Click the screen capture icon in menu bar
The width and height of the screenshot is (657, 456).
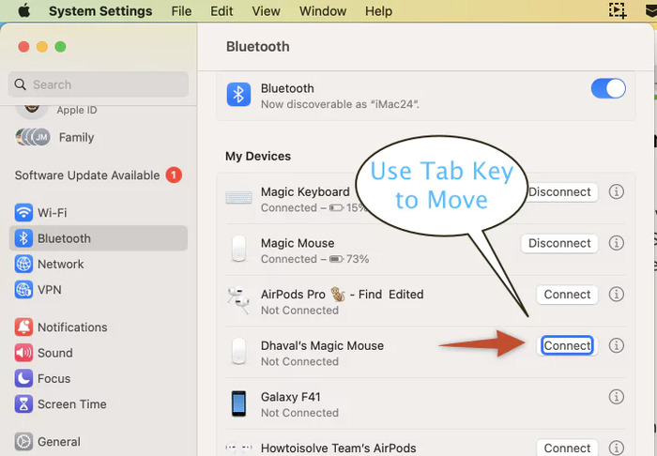tap(618, 11)
